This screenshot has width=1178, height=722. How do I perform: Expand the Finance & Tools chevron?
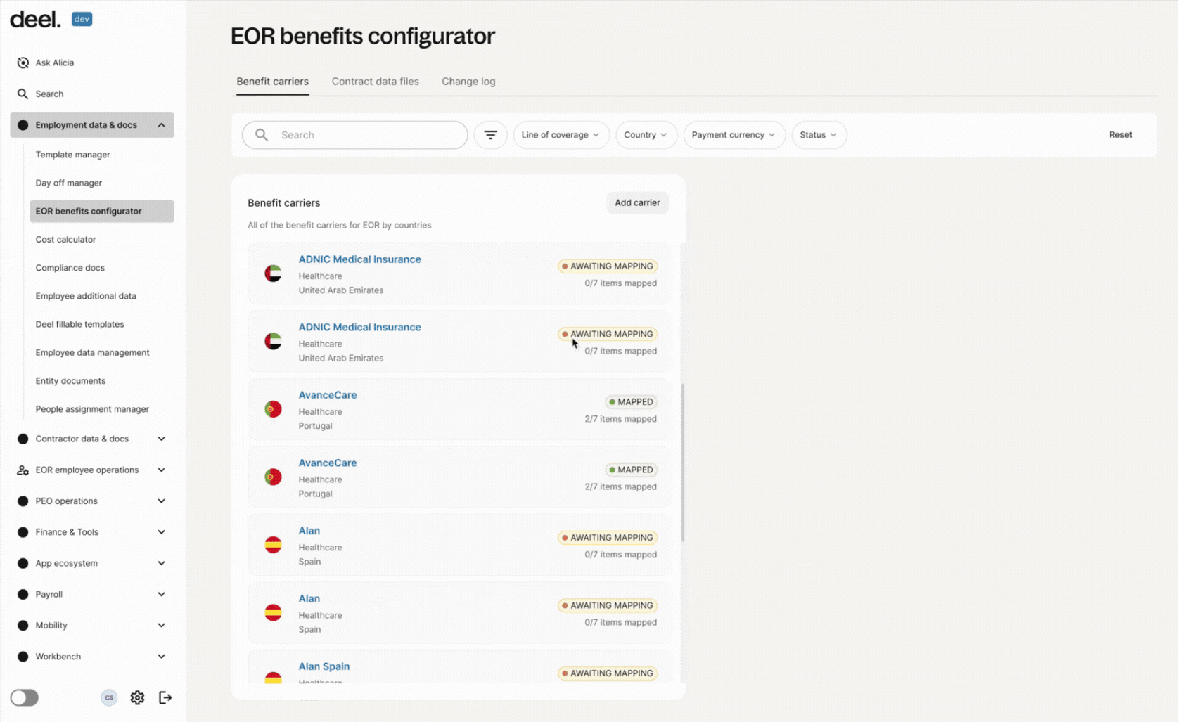point(161,532)
